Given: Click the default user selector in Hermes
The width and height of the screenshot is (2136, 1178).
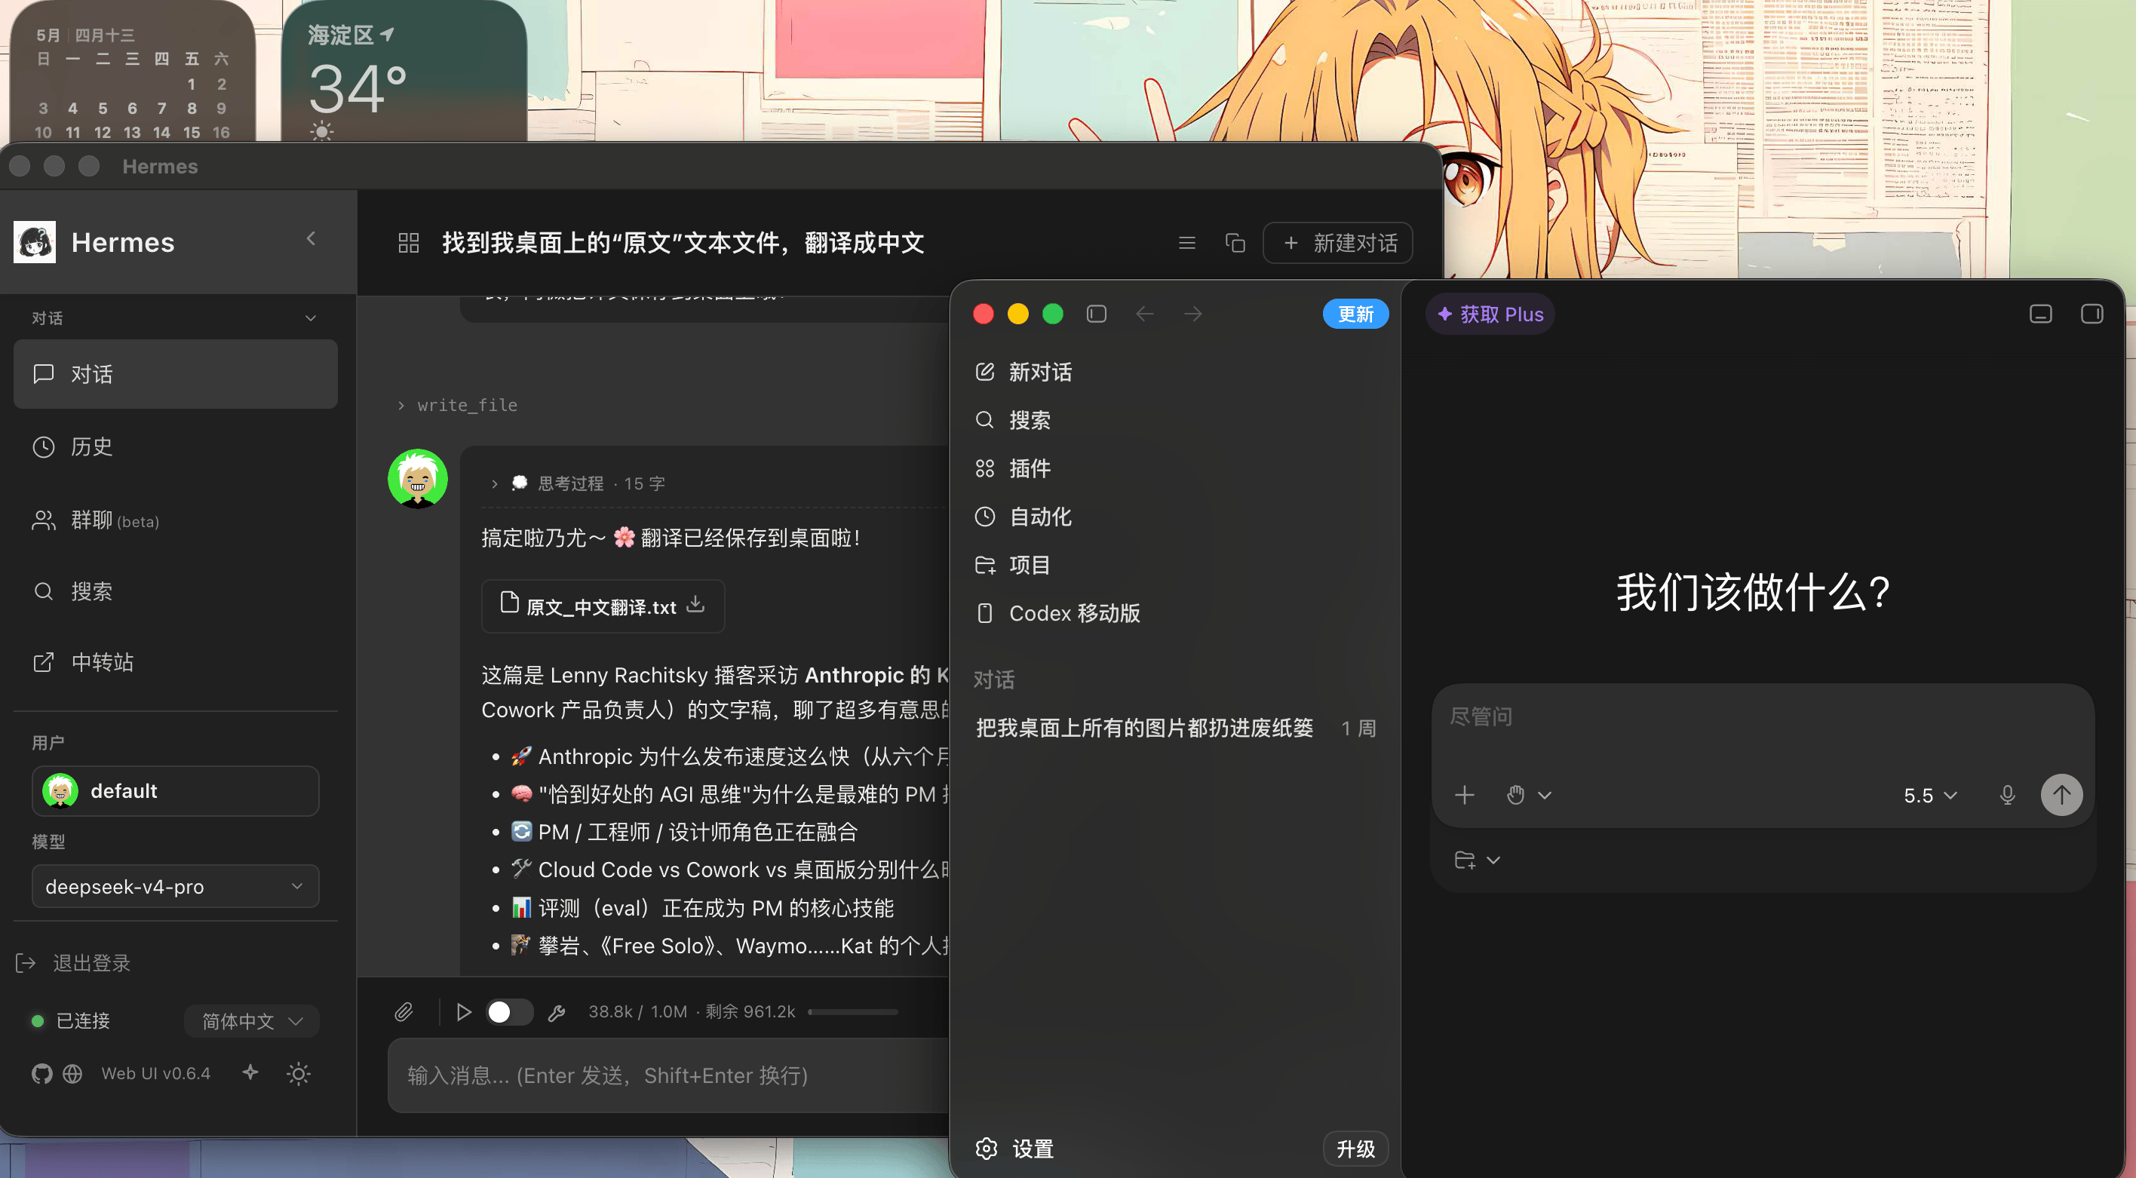Looking at the screenshot, I should [x=175, y=791].
